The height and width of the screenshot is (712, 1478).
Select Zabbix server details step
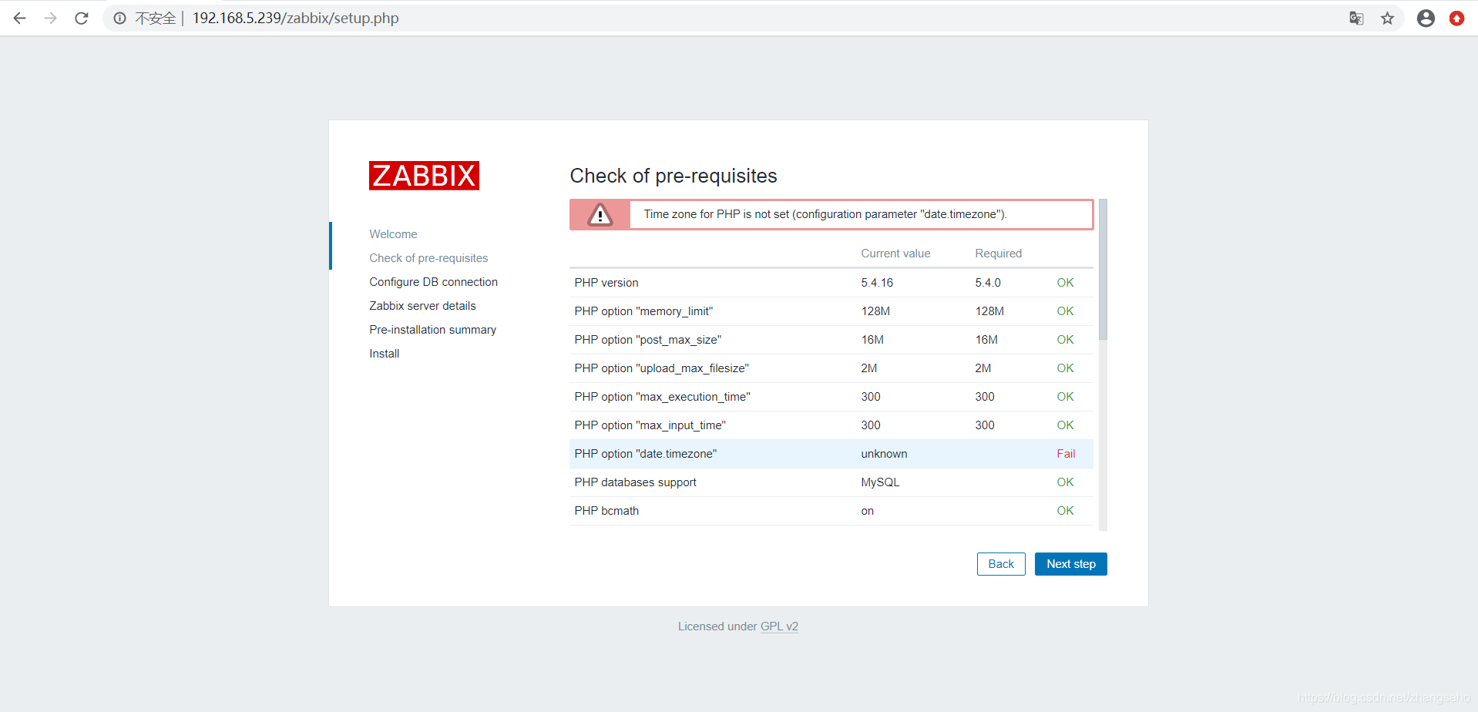pos(422,306)
